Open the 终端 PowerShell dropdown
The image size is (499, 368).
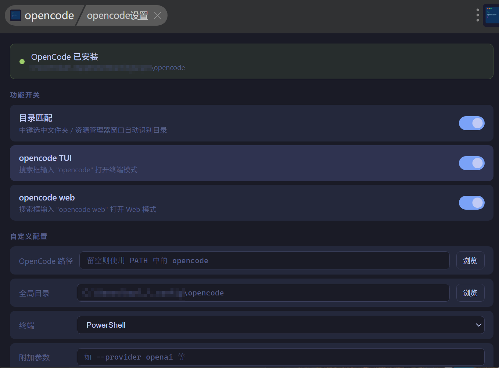pyautogui.click(x=281, y=325)
